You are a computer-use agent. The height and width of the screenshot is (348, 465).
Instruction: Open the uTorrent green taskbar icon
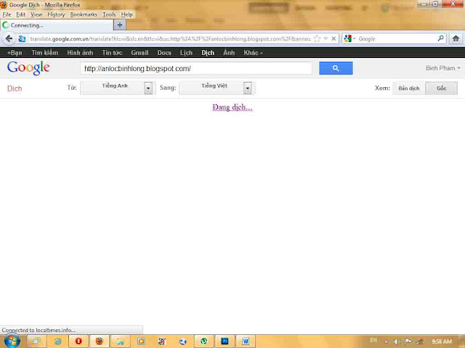(x=203, y=341)
